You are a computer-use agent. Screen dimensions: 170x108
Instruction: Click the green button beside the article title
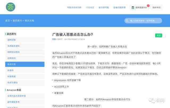pyautogui.click(x=159, y=35)
